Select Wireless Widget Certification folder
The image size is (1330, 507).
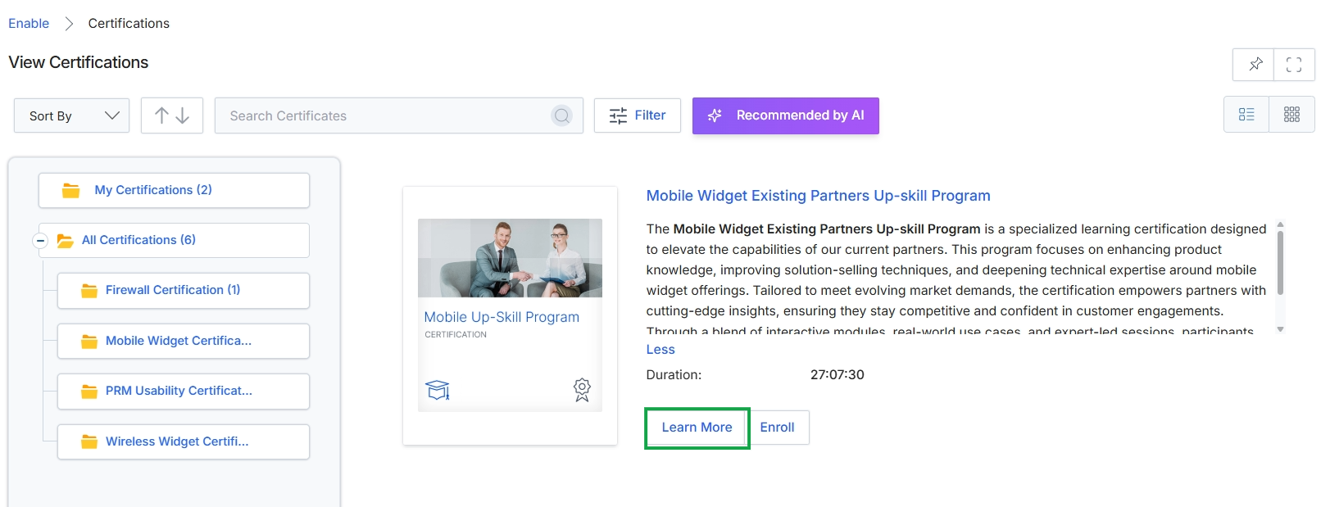(184, 442)
